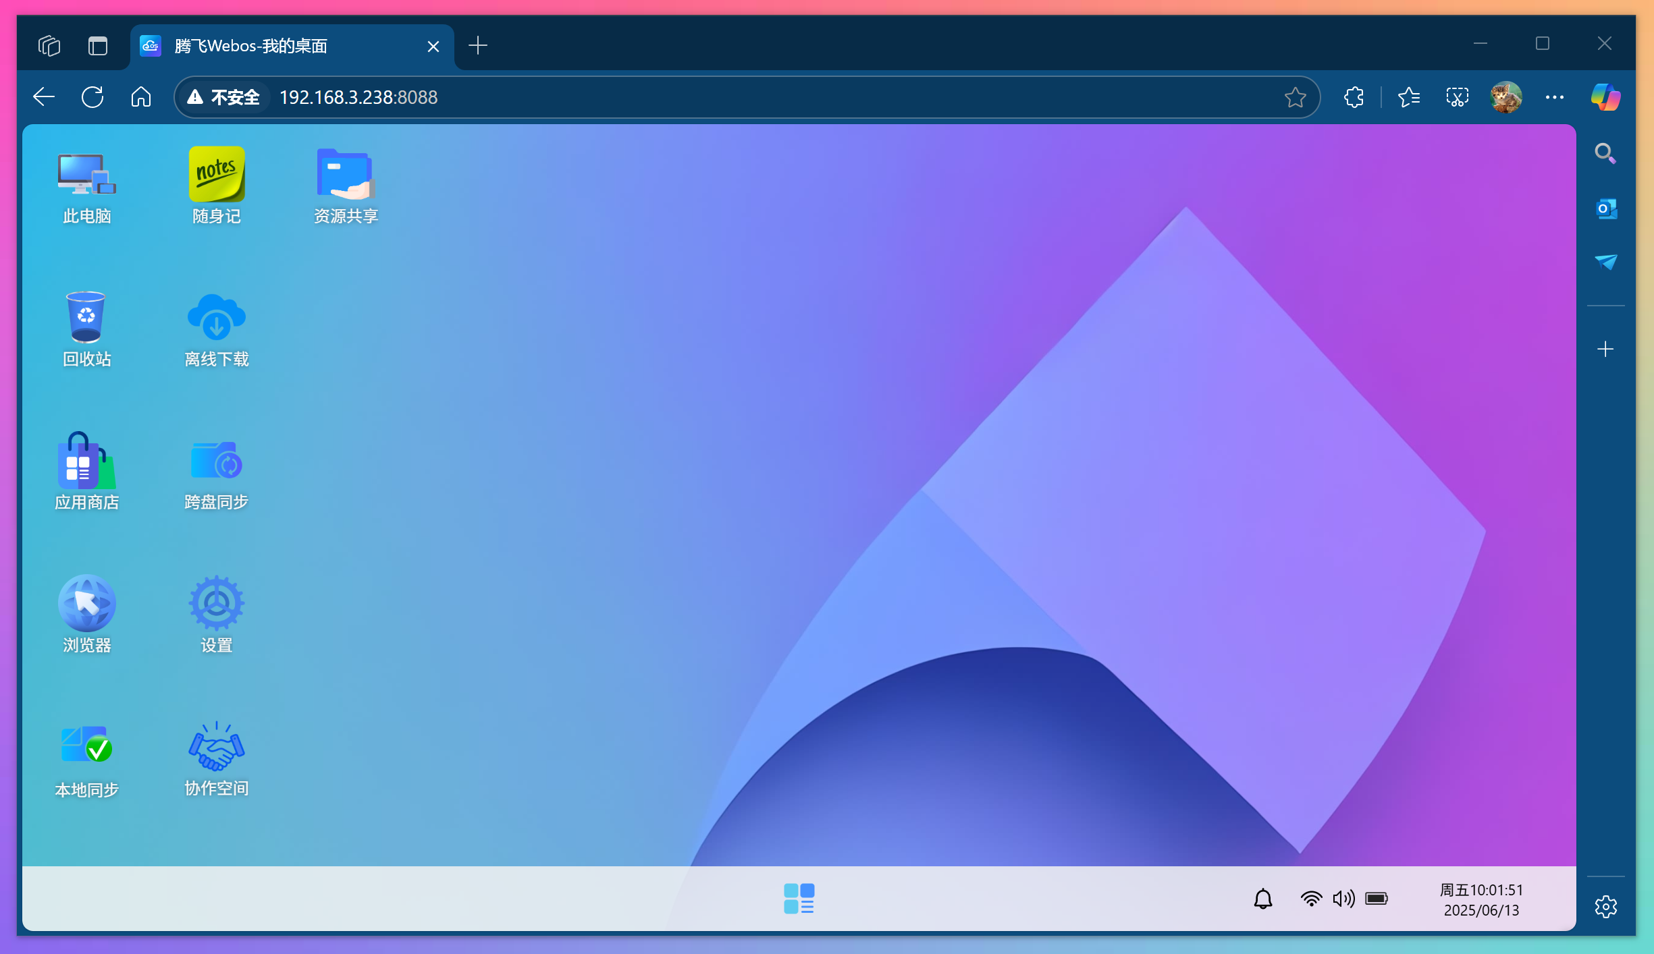Open the notification bell in system tray
The height and width of the screenshot is (954, 1654).
coord(1263,899)
